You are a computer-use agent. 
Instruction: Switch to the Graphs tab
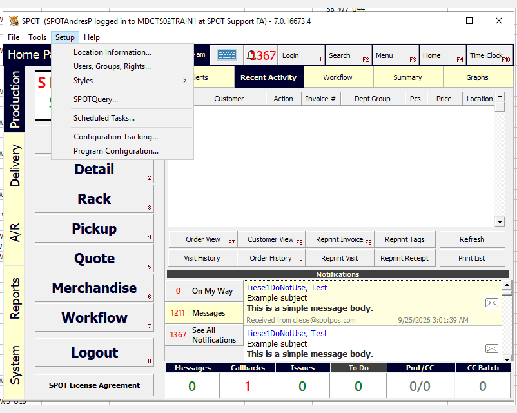[478, 77]
